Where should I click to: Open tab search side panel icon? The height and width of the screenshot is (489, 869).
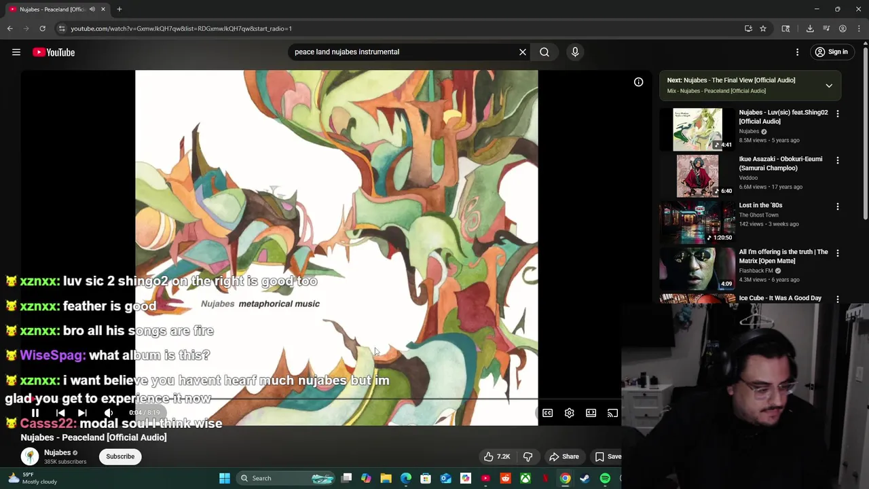[785, 29]
